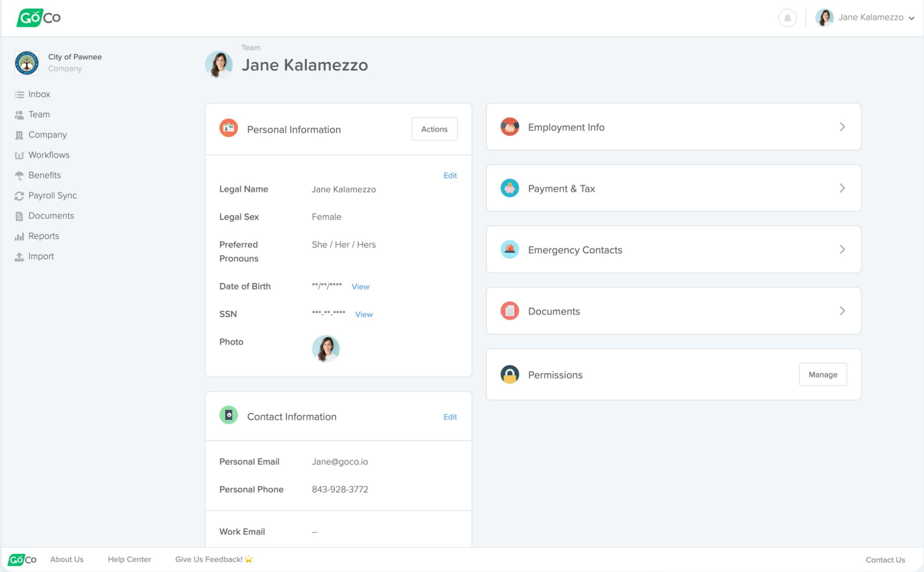Screen dimensions: 924x572
Task: Go to Workflows in the sidebar
Action: click(x=49, y=155)
